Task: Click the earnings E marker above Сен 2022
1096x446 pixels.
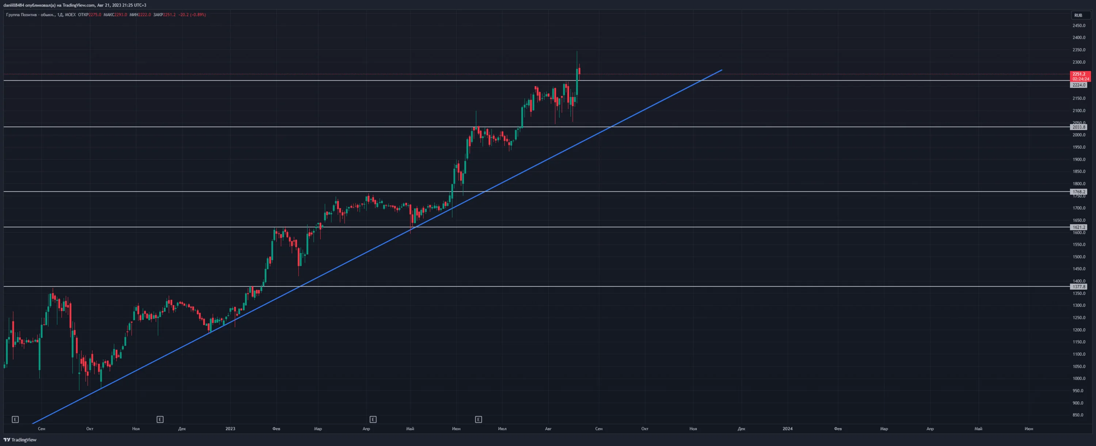Action: 15,419
